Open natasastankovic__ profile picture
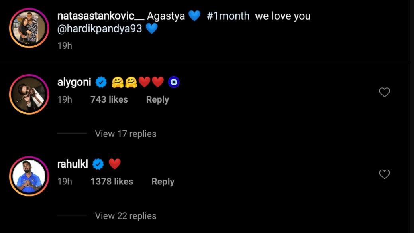The width and height of the screenshot is (414, 233). (29, 28)
